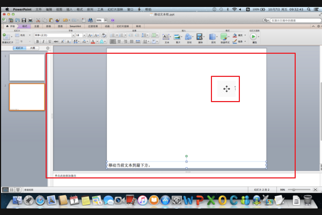Open the font name dropdown
The width and height of the screenshot is (322, 215).
[x=74, y=35]
